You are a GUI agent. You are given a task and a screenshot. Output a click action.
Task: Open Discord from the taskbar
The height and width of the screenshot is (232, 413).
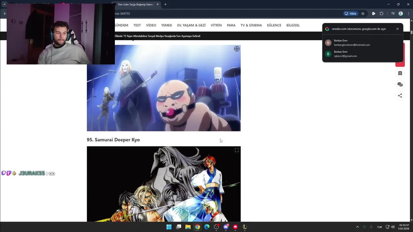226,227
